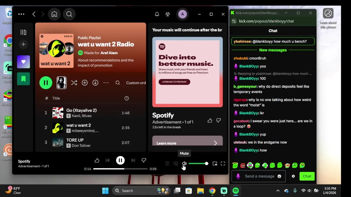Pause playback with the white pause button
The width and height of the screenshot is (351, 197).
[120, 160]
